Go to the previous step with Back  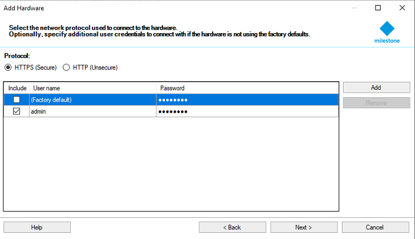pos(232,227)
